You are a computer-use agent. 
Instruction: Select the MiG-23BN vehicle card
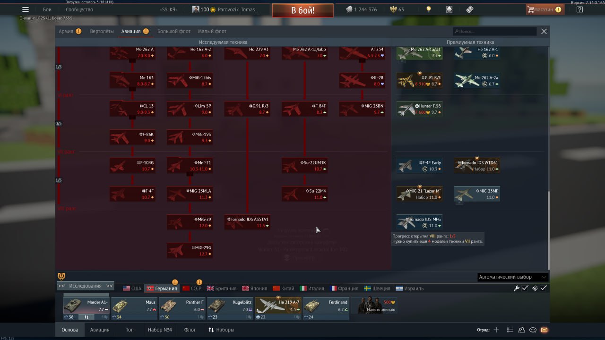coord(362,109)
